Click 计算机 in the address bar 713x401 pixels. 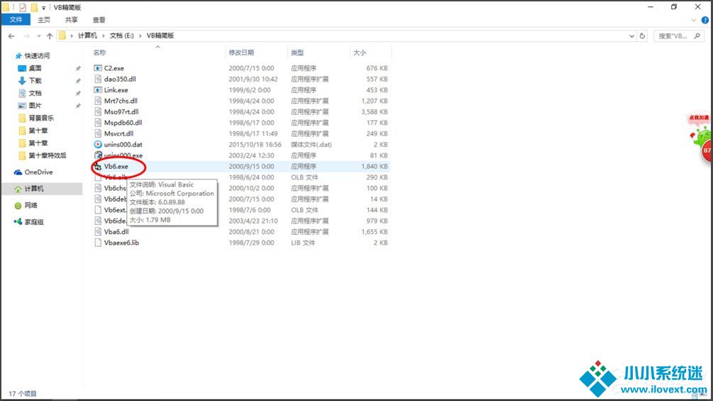87,35
